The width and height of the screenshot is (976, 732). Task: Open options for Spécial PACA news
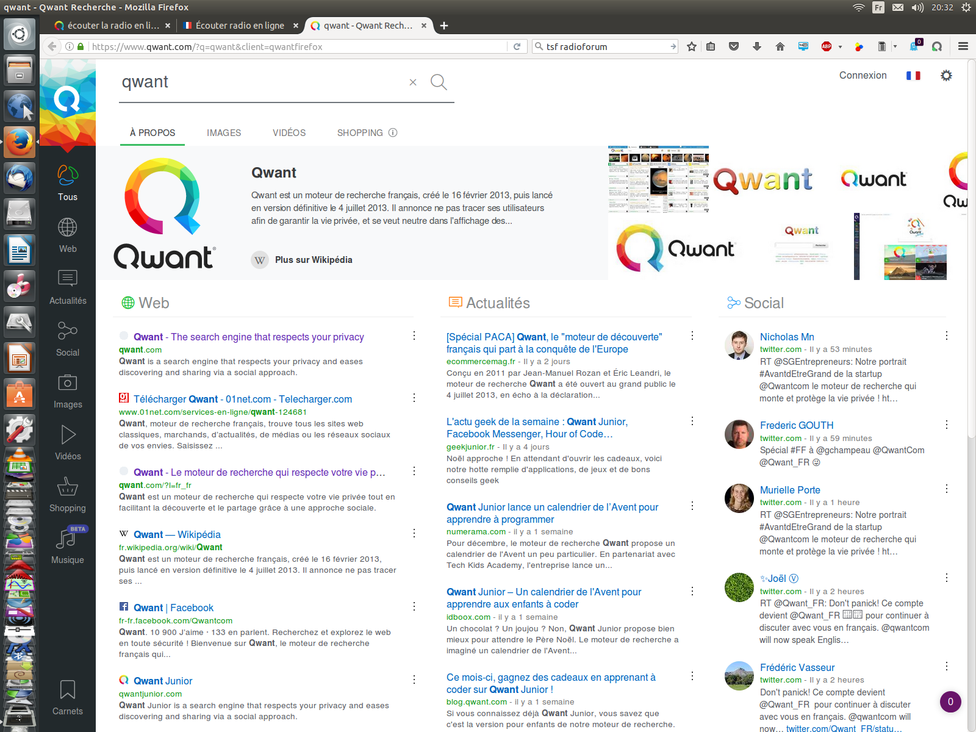click(x=692, y=335)
